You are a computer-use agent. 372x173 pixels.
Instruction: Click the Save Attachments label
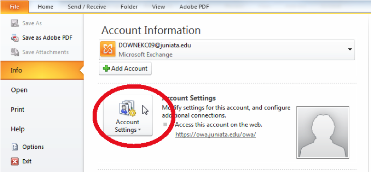tap(46, 52)
